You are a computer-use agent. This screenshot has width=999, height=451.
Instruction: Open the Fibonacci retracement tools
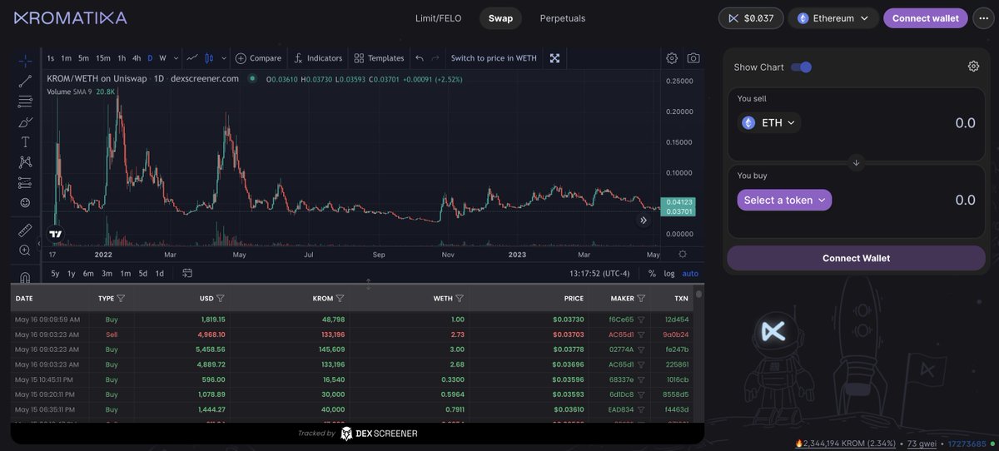pos(25,102)
